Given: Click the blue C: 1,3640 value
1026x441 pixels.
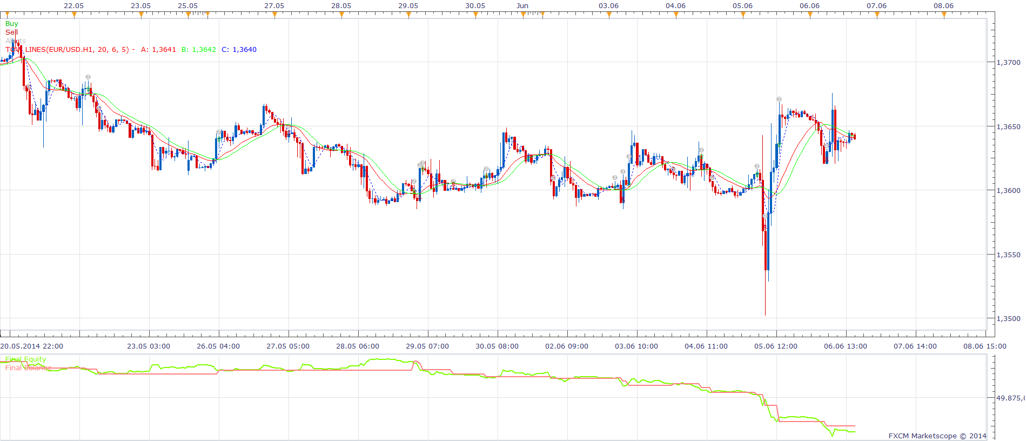Looking at the screenshot, I should [239, 50].
